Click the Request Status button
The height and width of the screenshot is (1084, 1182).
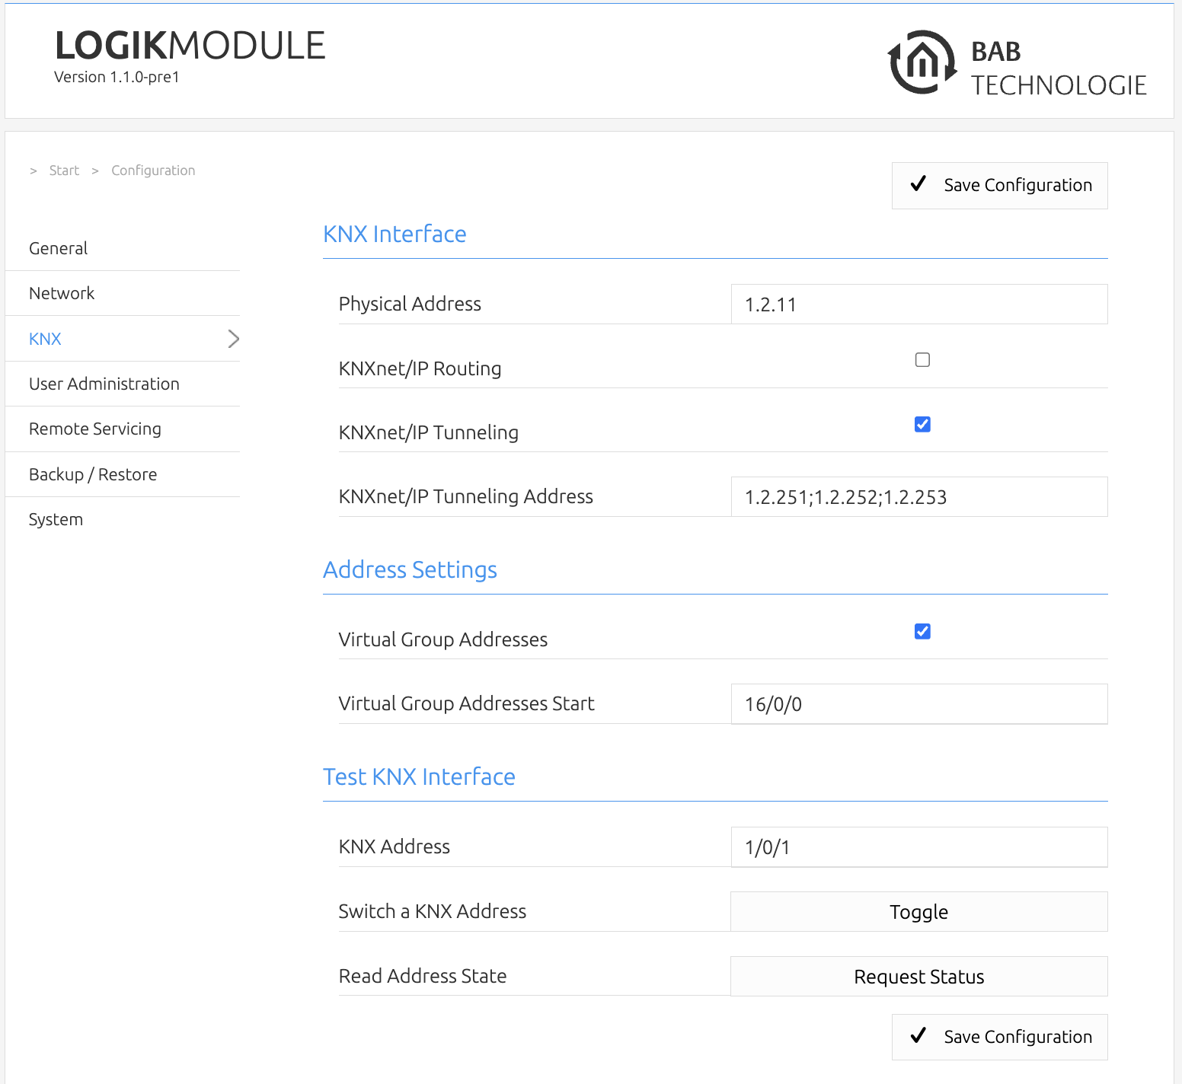(919, 977)
